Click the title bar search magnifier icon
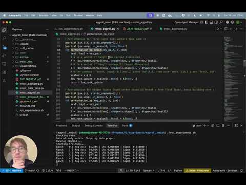This screenshot has height=185, width=246. (x=221, y=22)
